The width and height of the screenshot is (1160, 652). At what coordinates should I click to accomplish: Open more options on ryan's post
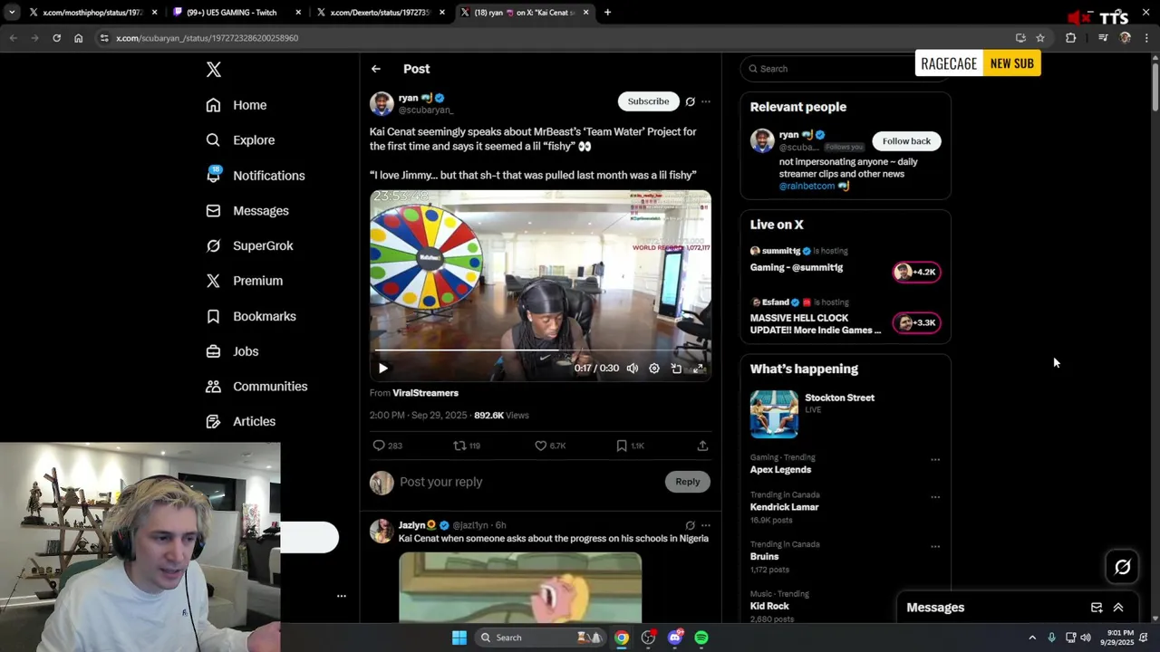point(706,101)
